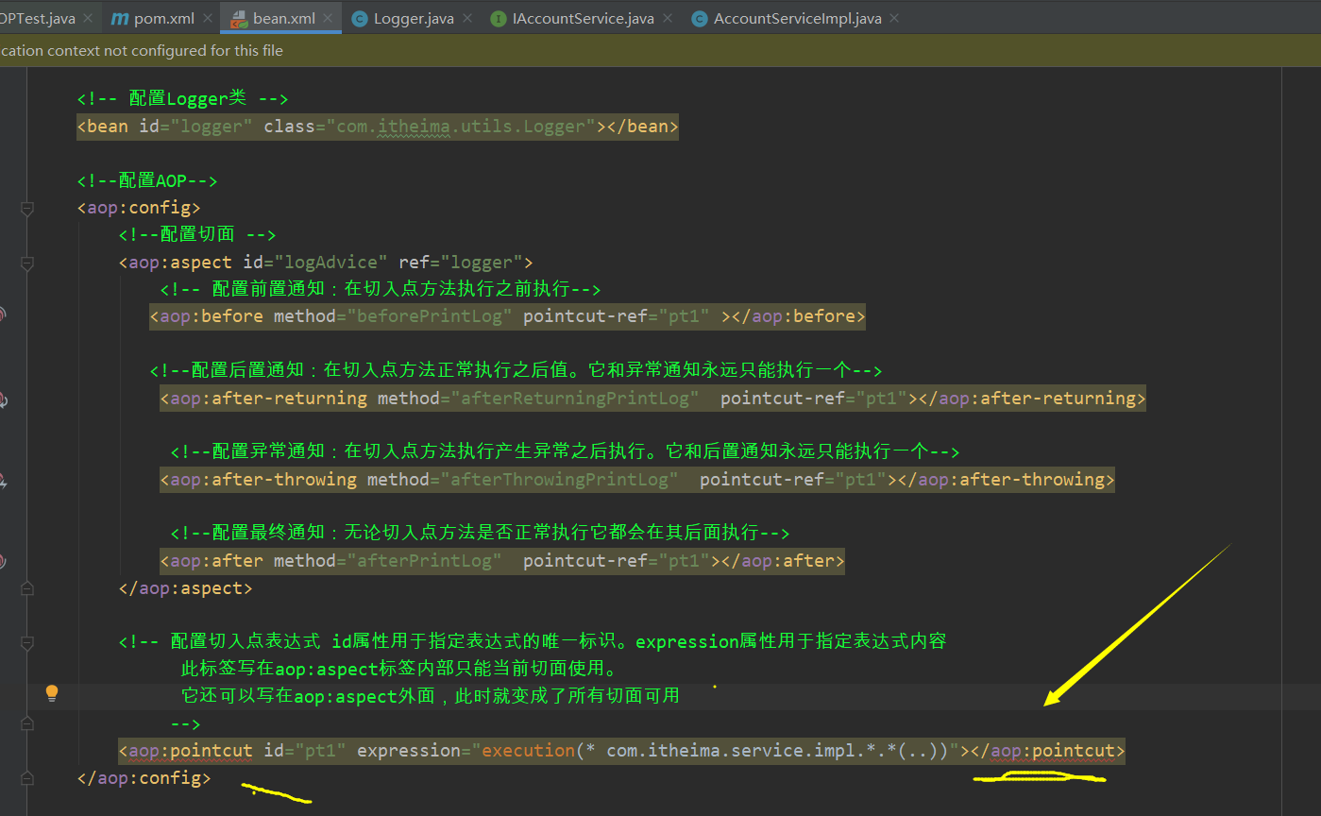
Task: Click the bean id="logger" line
Action: tap(378, 127)
